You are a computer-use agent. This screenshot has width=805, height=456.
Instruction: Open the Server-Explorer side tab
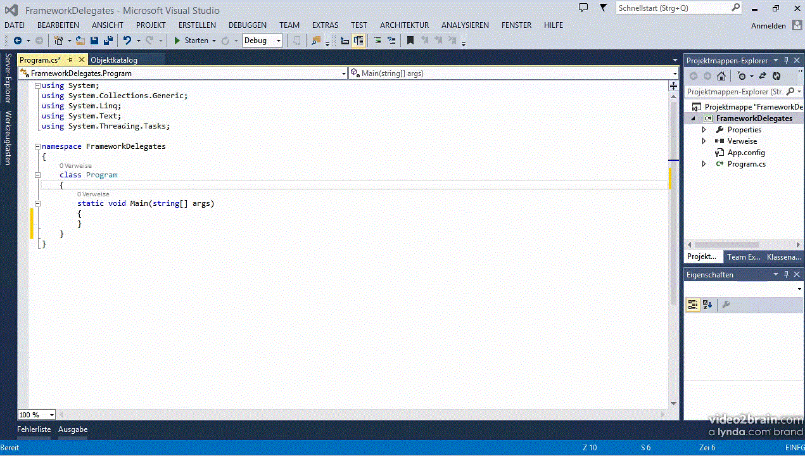click(x=8, y=79)
